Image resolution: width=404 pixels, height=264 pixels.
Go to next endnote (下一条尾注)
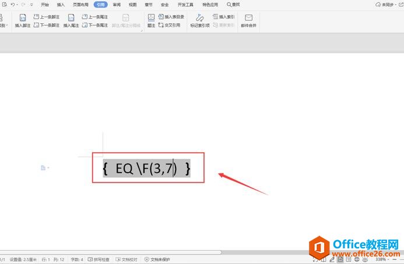click(95, 25)
